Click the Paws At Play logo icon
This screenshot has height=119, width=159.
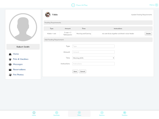tap(73, 5)
